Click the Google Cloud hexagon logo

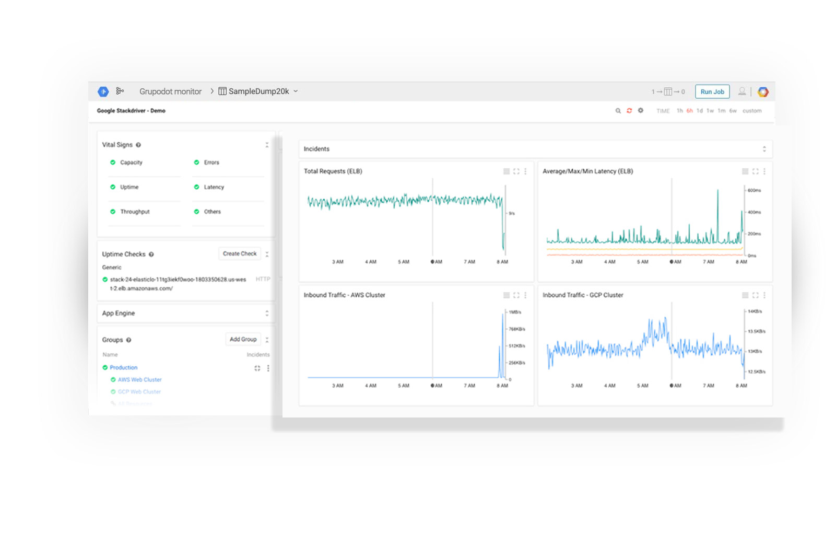point(763,92)
